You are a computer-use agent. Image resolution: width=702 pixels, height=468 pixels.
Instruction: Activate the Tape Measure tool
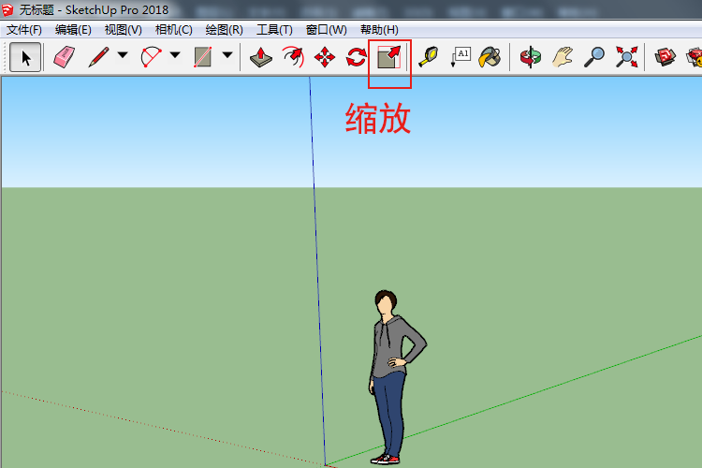pyautogui.click(x=428, y=57)
